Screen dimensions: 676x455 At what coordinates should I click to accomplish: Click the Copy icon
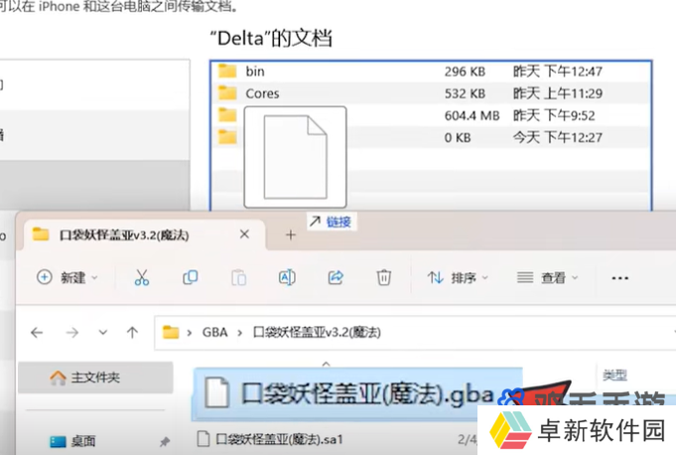[x=191, y=278]
